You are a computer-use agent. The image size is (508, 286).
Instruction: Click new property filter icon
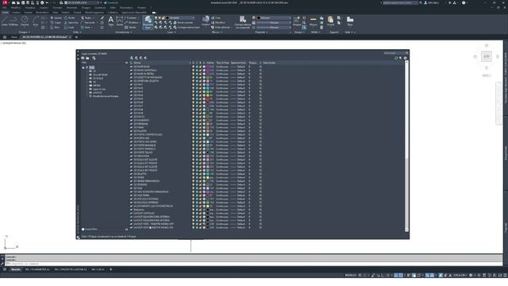point(83,58)
